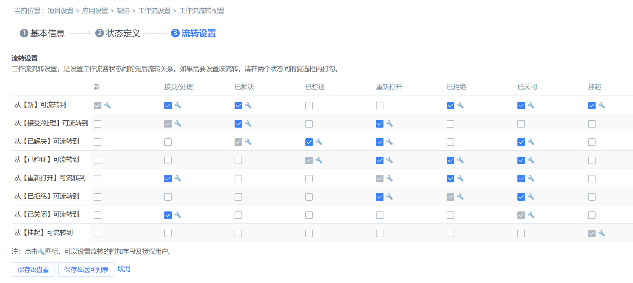The image size is (633, 283).
Task: Open 工作流设置 from the breadcrumb
Action: [x=154, y=11]
